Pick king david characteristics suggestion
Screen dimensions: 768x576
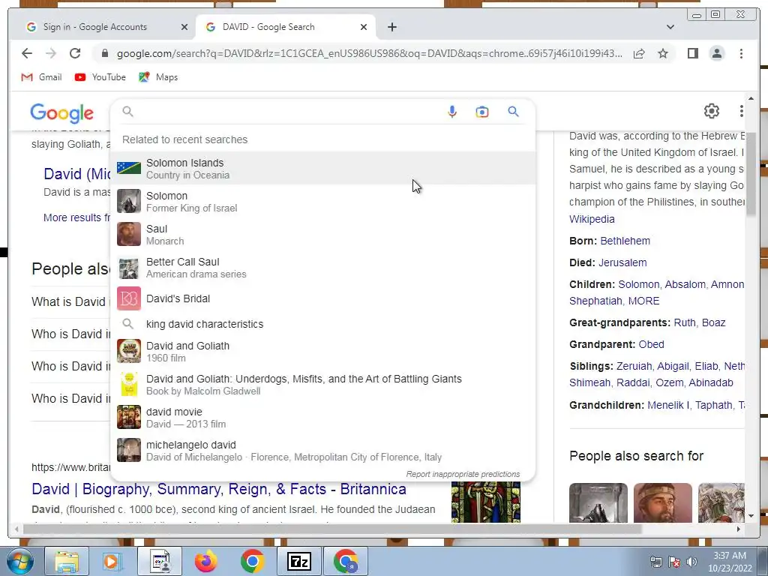click(323, 324)
